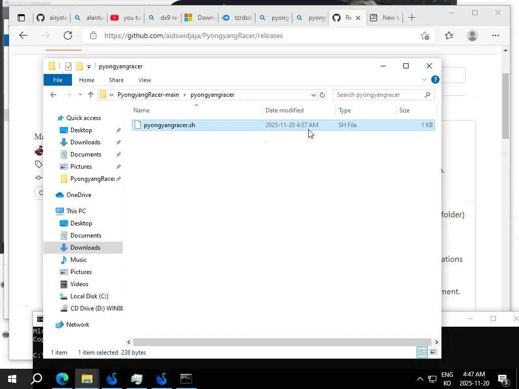This screenshot has height=389, width=519.
Task: Expand the Explorer ribbon chevron
Action: 424,80
